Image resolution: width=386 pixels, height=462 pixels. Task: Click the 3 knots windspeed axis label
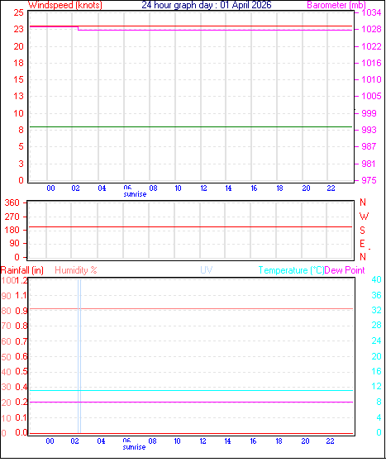click(x=21, y=164)
